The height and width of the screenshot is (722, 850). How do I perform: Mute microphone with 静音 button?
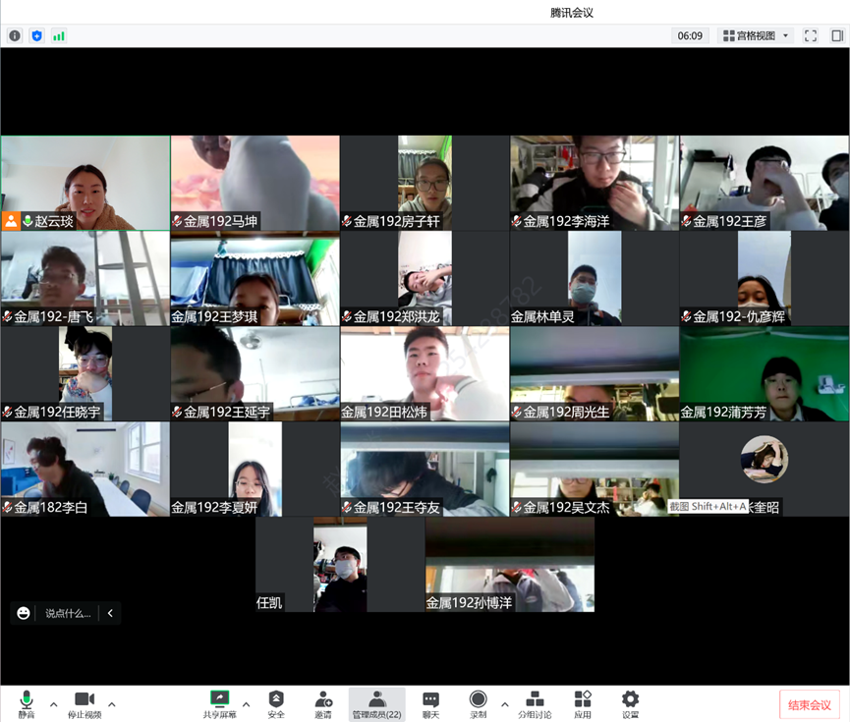pos(26,703)
